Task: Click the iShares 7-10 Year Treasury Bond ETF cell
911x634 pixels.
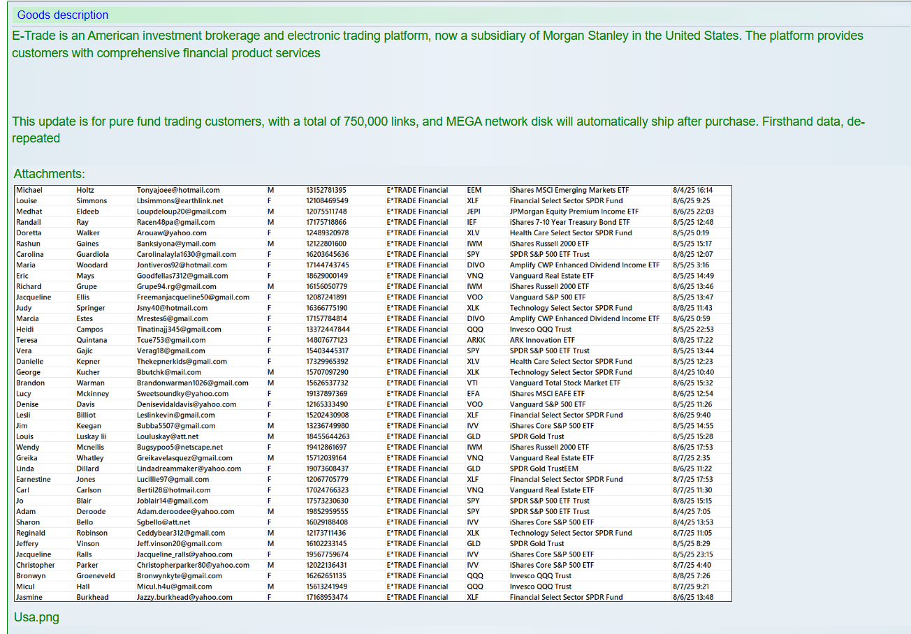Action: [569, 222]
